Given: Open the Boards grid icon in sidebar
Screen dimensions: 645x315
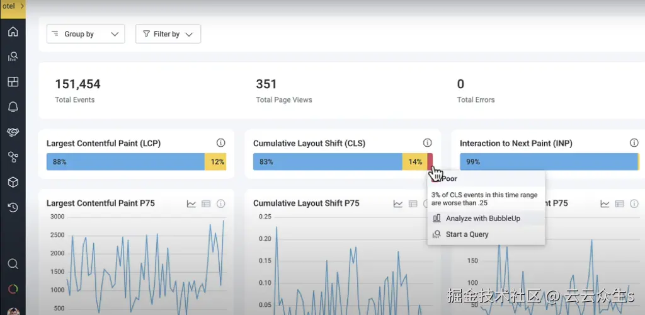Looking at the screenshot, I should click(x=13, y=81).
